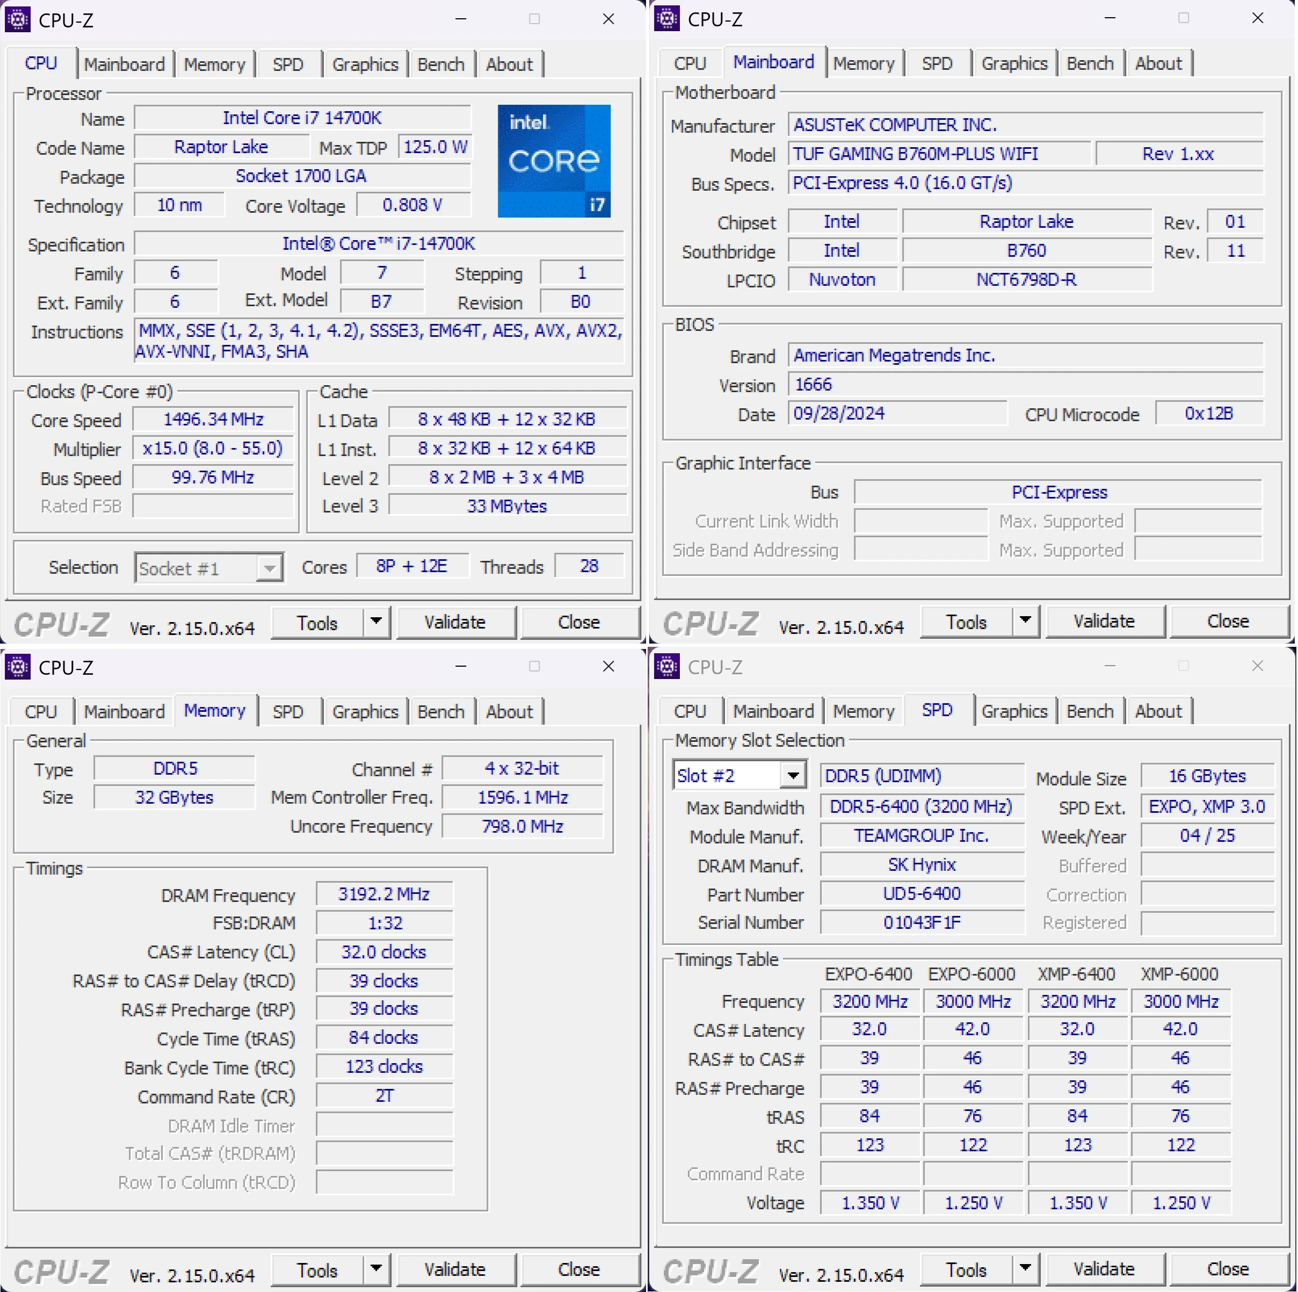Open About tab in the CPU window
1298x1292 pixels.
point(509,64)
